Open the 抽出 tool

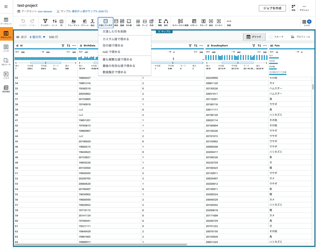(92, 23)
